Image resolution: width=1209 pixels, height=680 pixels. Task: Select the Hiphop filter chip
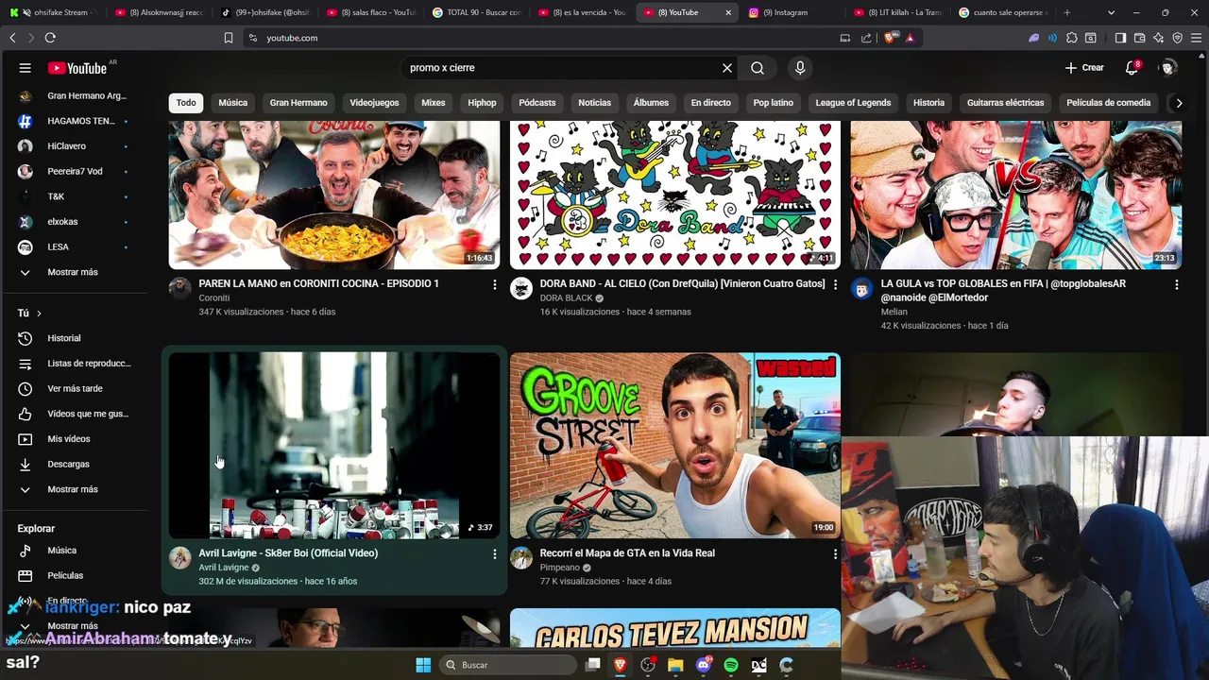click(x=482, y=103)
